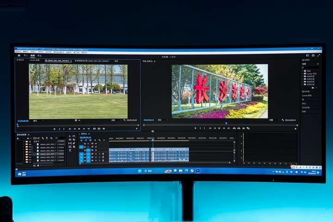Viewport: 333px width, 222px height.
Task: Expand the Lumetri Presets folder
Action: click(302, 74)
